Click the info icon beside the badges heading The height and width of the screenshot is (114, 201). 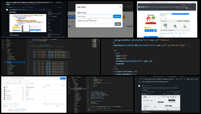coord(167,21)
